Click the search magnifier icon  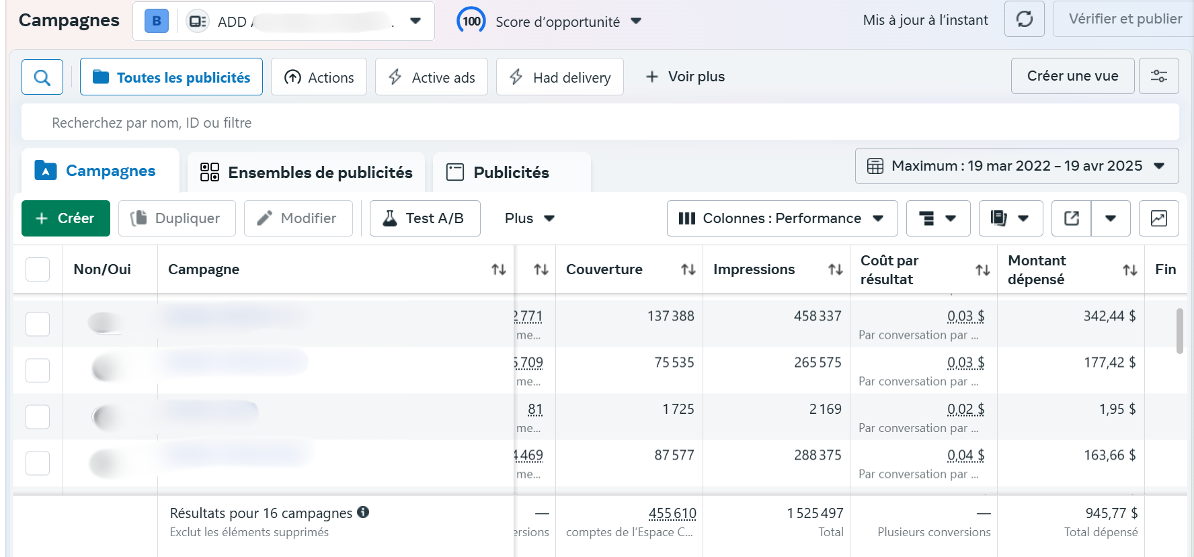click(42, 77)
